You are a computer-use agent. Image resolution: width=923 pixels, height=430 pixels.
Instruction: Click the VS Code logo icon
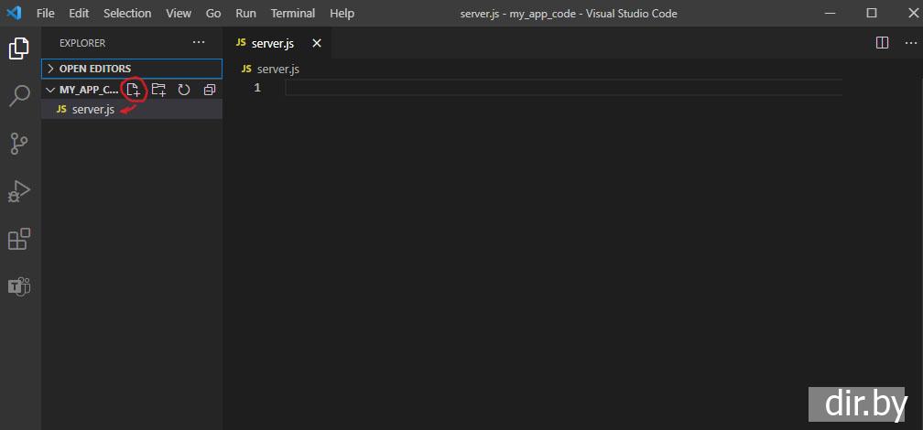(14, 13)
